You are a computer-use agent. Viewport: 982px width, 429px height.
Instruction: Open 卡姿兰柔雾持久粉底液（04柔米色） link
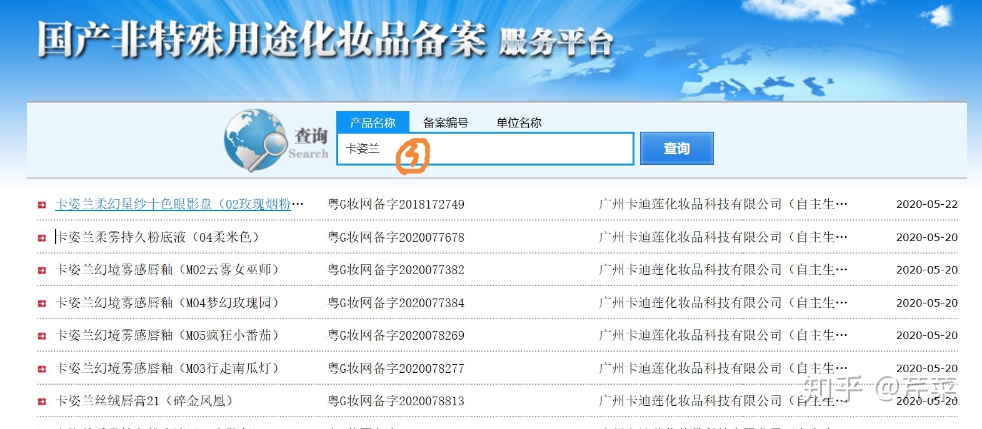[158, 237]
